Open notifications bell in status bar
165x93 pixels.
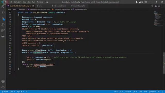pos(162,92)
